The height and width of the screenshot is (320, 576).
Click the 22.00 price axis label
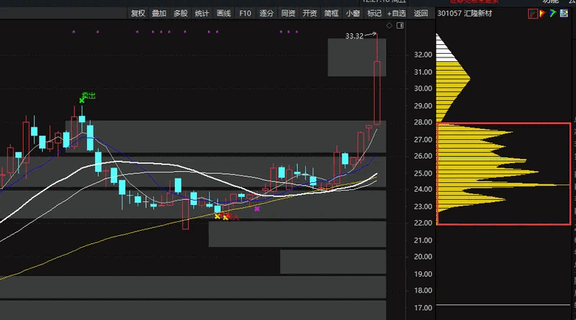coord(423,223)
